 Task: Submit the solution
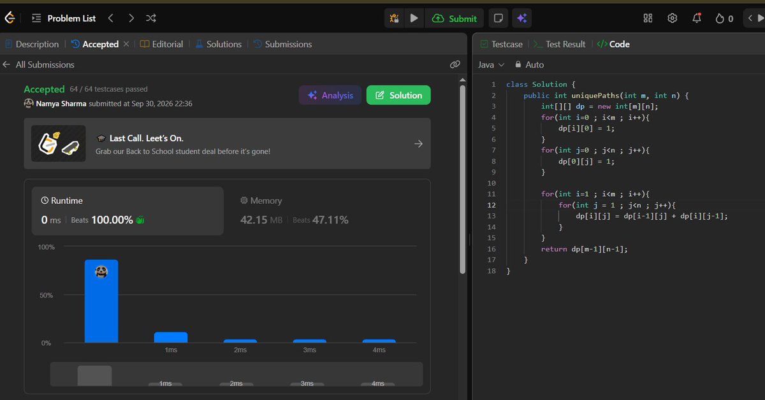pyautogui.click(x=455, y=18)
